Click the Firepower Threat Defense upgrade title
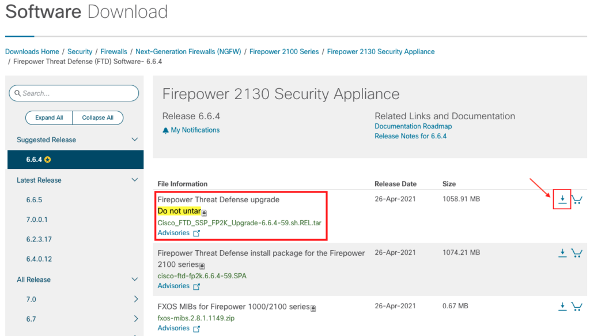Viewport: 590px width, 336px height. pyautogui.click(x=218, y=200)
